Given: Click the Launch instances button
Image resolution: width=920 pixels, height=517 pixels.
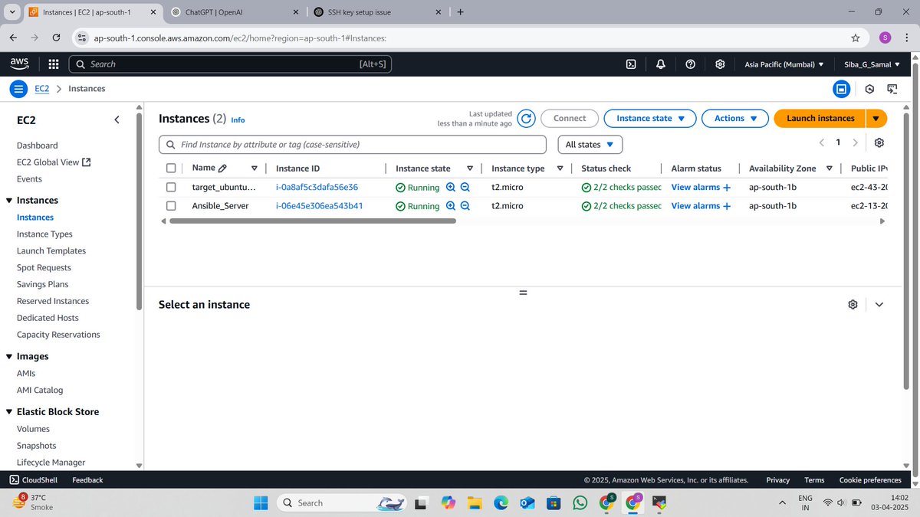Looking at the screenshot, I should click(820, 119).
